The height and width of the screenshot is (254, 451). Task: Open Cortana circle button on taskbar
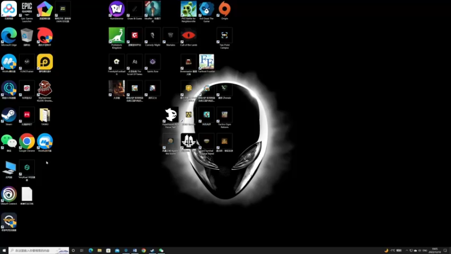pos(73,251)
